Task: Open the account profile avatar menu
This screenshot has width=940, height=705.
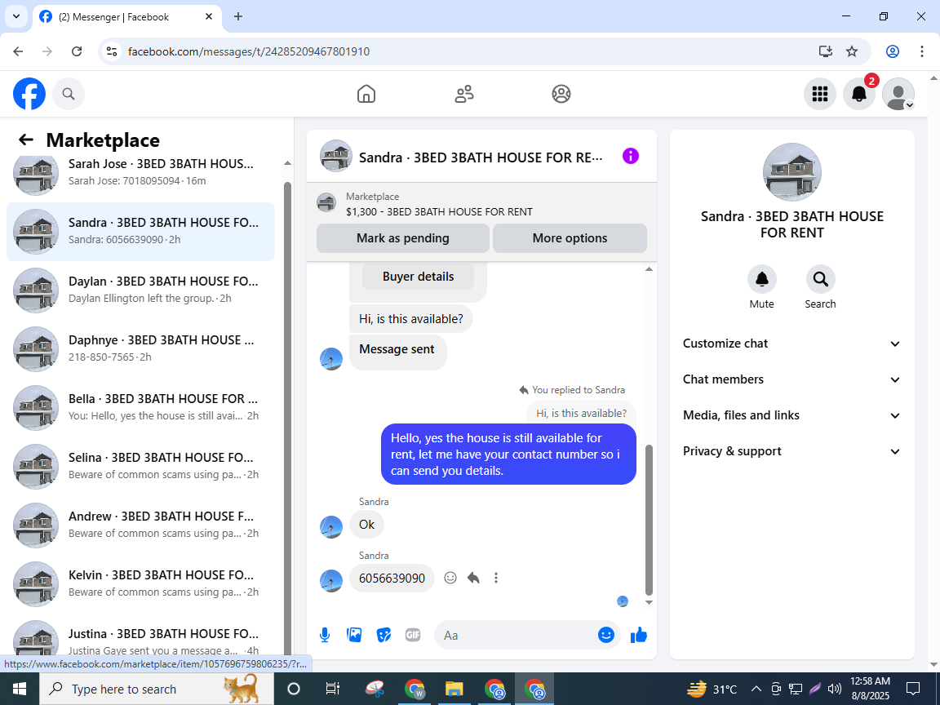Action: pos(898,94)
